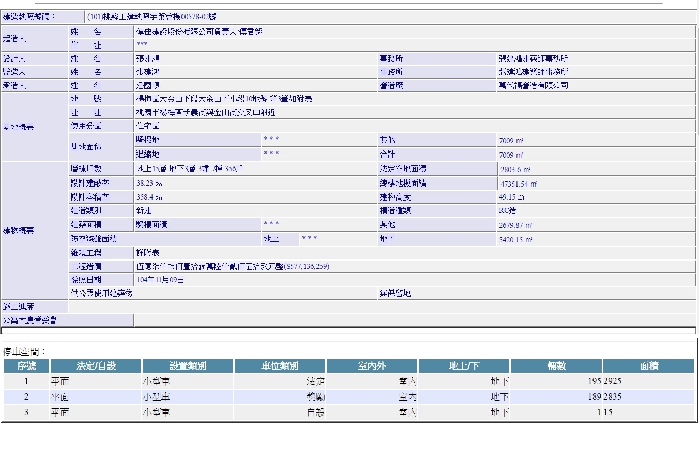Image resolution: width=699 pixels, height=458 pixels.
Task: Click the 室內外 column header
Action: 372,366
